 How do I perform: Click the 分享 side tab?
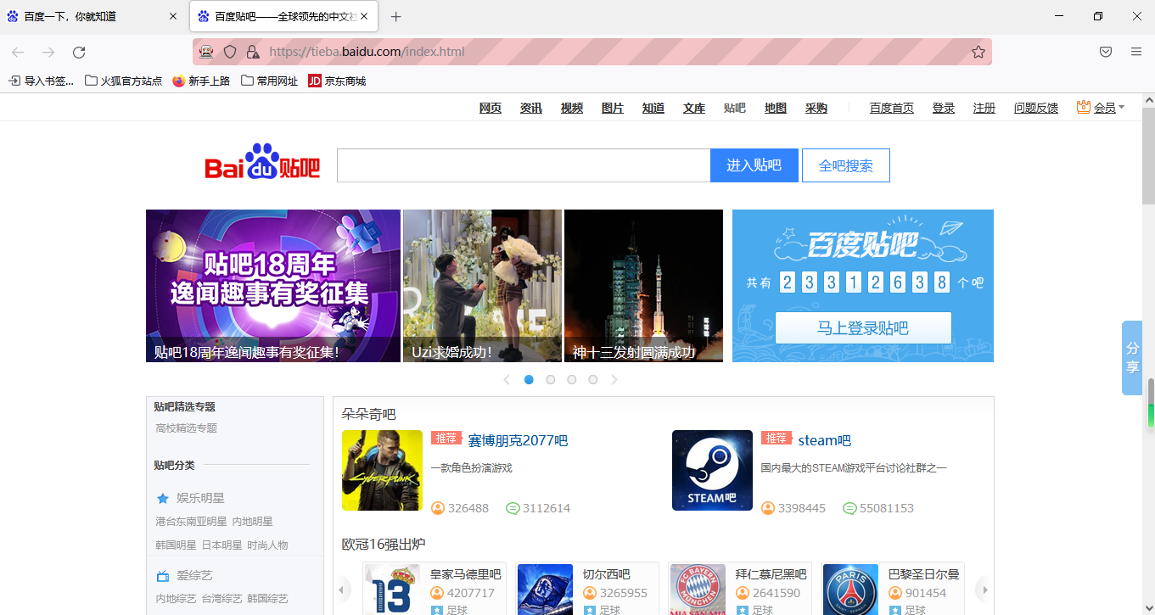click(1132, 357)
